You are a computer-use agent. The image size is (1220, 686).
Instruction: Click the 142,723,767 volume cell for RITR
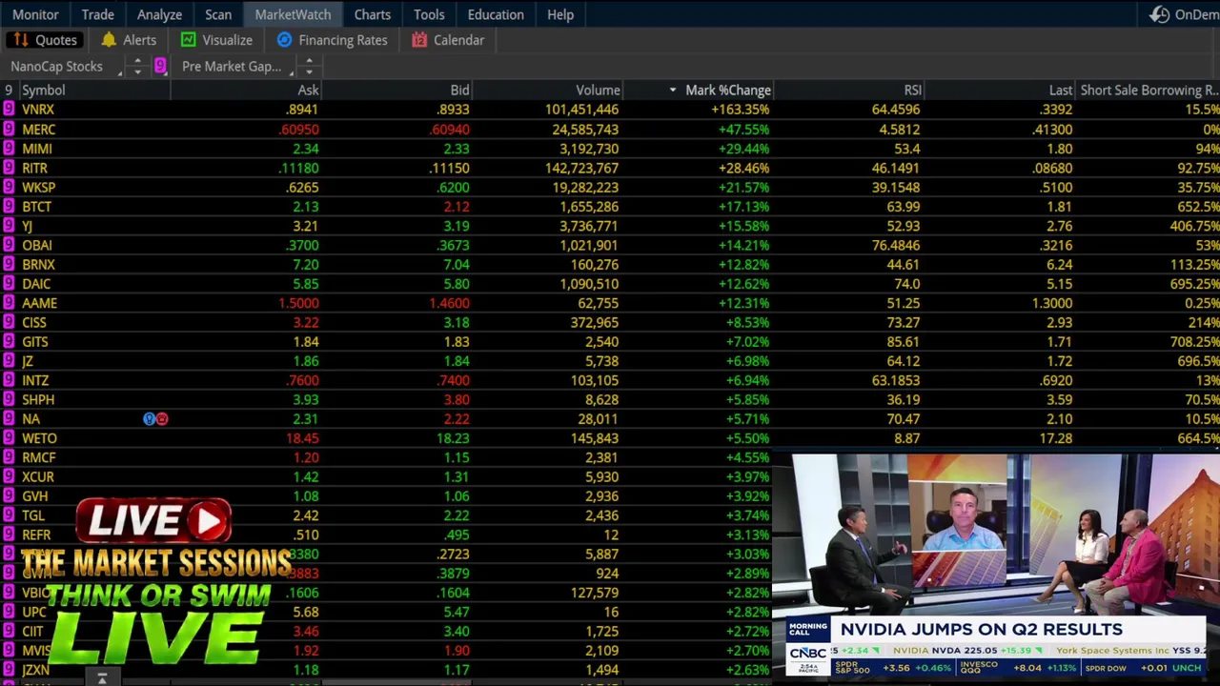coord(581,168)
